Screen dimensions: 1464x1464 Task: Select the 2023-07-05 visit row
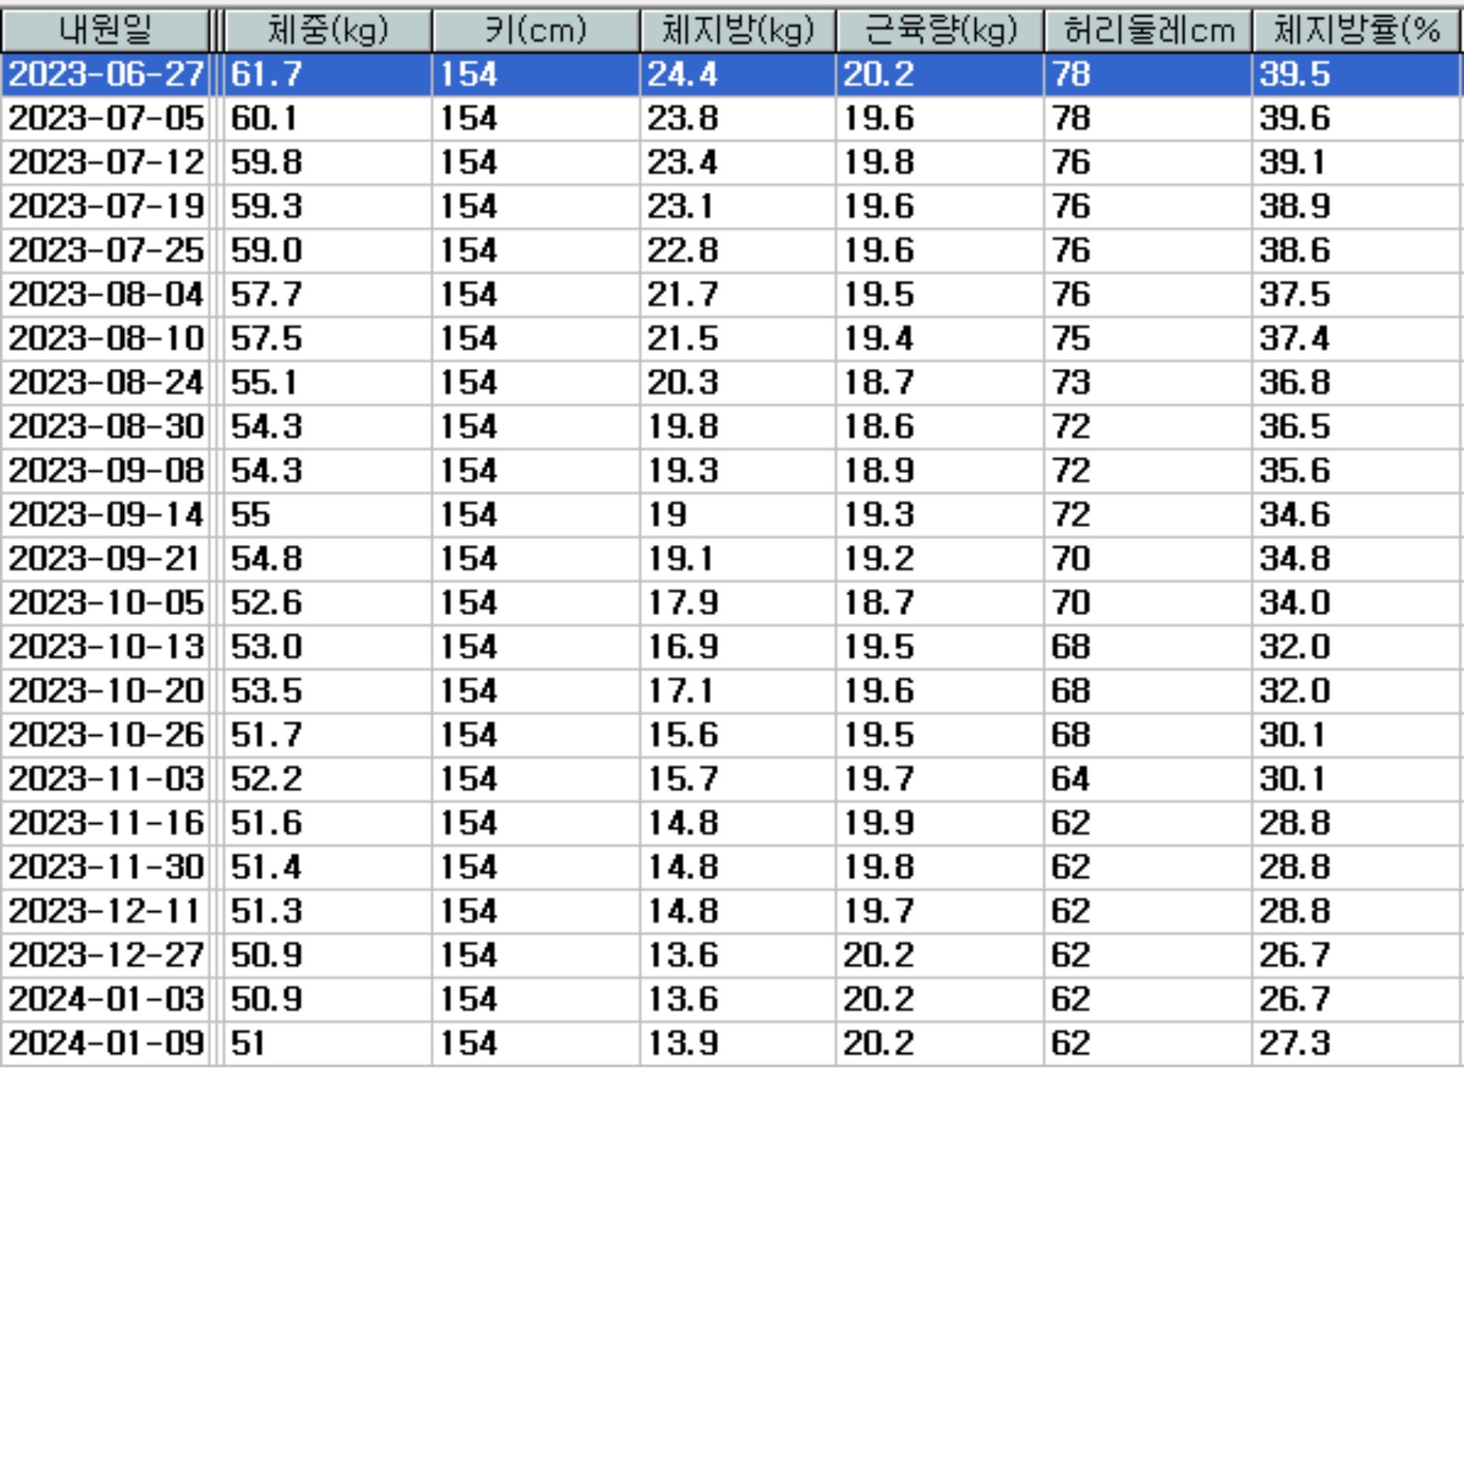pos(732,118)
